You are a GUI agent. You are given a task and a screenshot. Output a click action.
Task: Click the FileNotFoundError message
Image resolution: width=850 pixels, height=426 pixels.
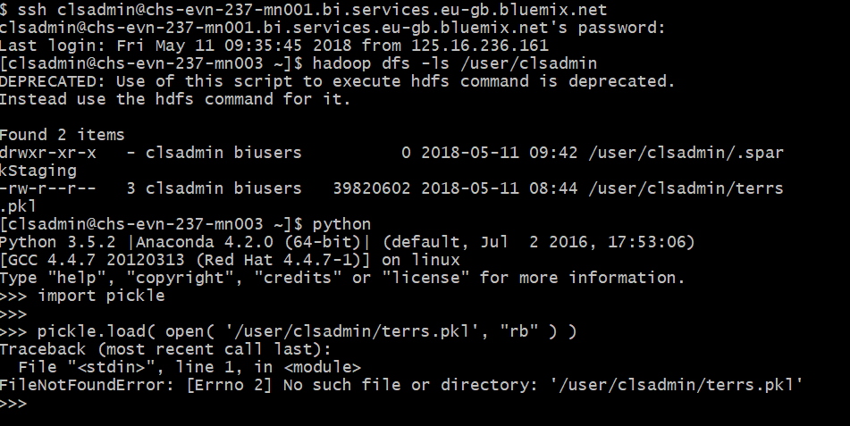pyautogui.click(x=401, y=386)
